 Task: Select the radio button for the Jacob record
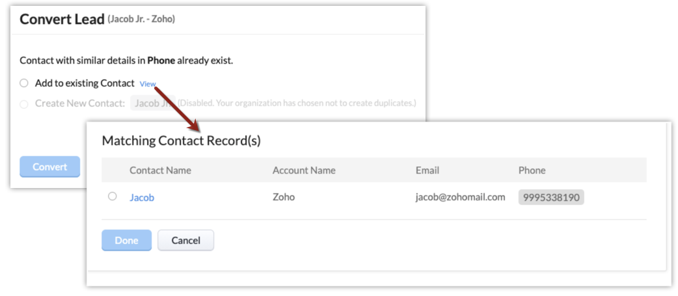[113, 196]
